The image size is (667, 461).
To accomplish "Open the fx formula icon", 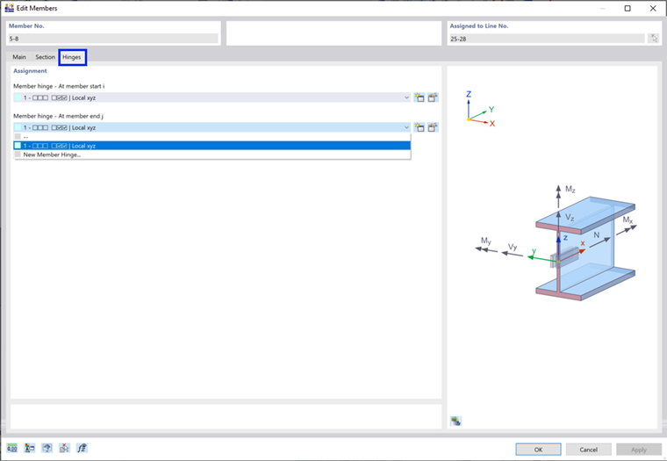I will point(82,448).
